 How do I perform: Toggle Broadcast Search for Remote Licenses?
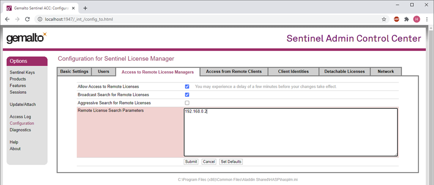pos(187,95)
